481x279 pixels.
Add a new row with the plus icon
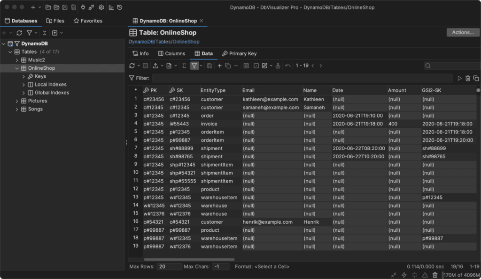click(x=219, y=66)
